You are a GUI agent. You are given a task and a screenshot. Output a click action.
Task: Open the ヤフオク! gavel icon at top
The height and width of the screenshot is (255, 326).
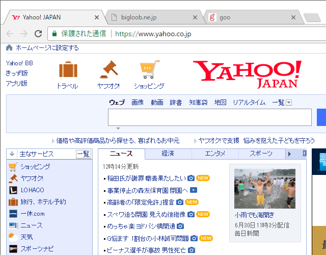point(109,69)
